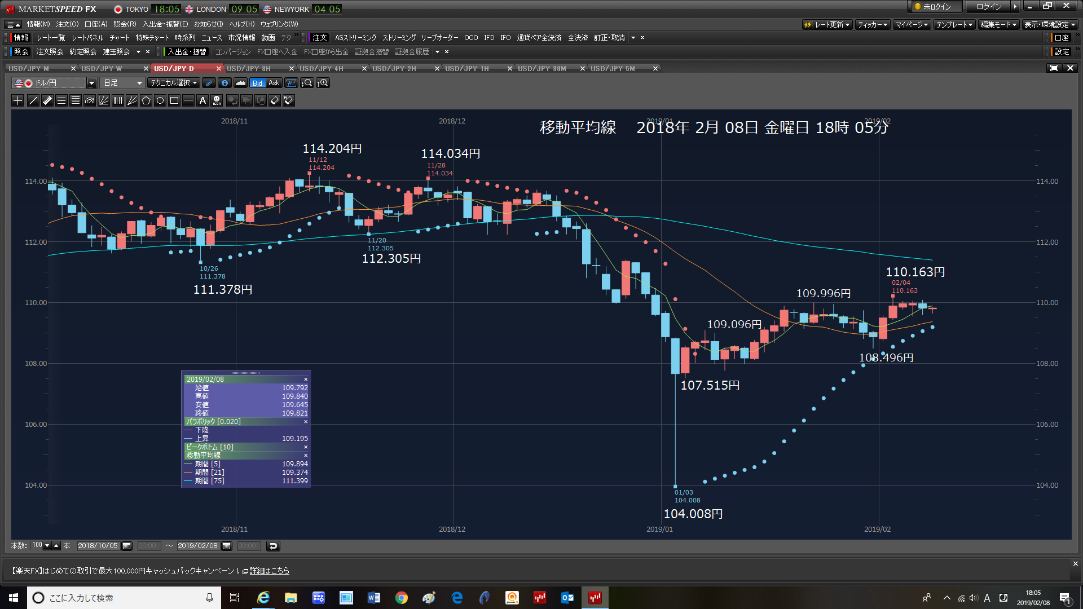Click the blue pencil edit icon
Image resolution: width=1083 pixels, height=609 pixels.
click(209, 83)
